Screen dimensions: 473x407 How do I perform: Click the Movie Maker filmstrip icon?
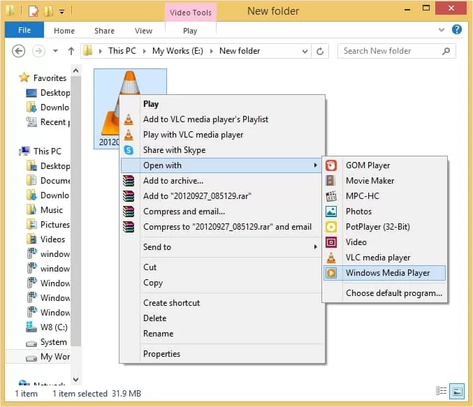click(331, 181)
